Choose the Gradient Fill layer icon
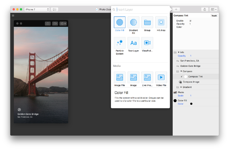229x150 pixels. coord(133,22)
